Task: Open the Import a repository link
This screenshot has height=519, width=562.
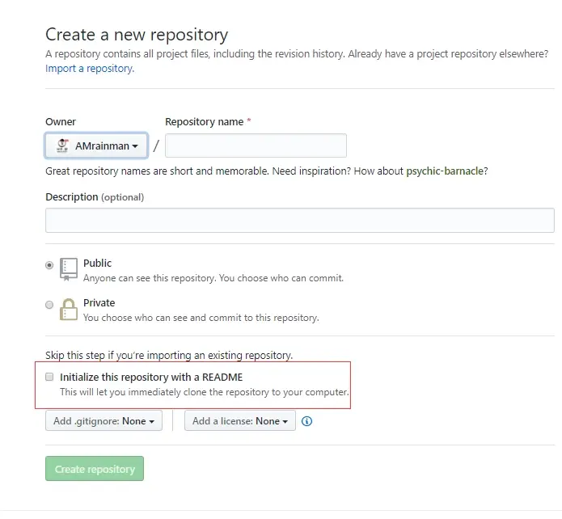Action: tap(90, 69)
